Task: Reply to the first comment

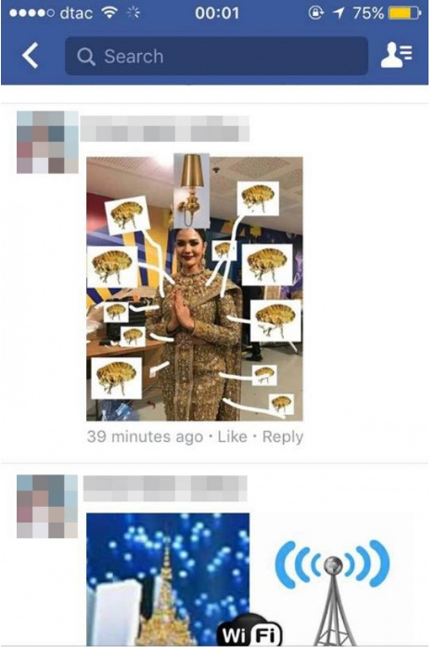Action: [x=283, y=437]
